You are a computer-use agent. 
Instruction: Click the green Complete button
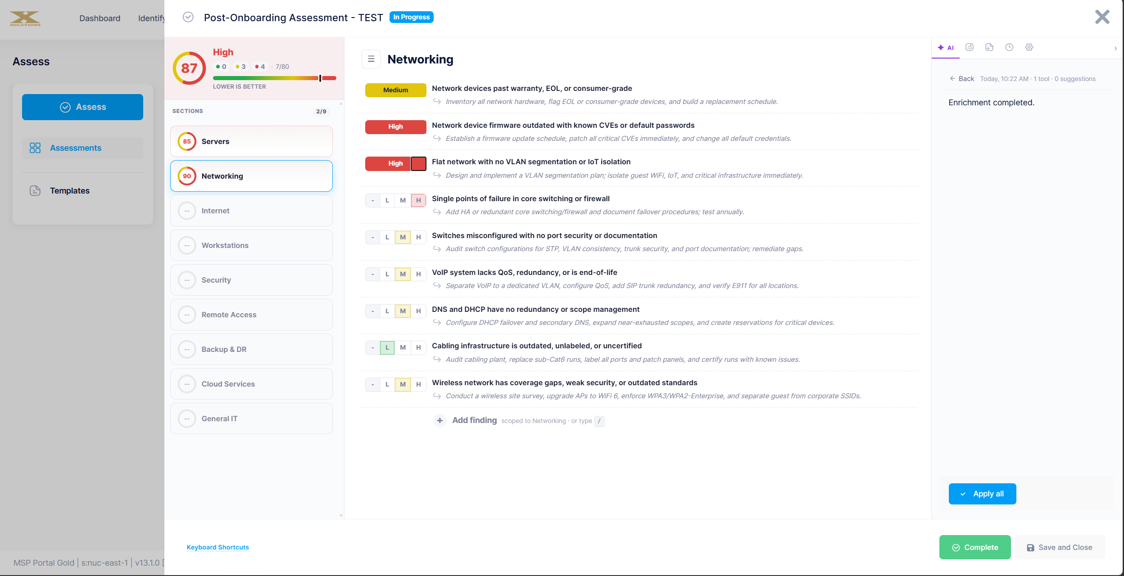coord(975,547)
